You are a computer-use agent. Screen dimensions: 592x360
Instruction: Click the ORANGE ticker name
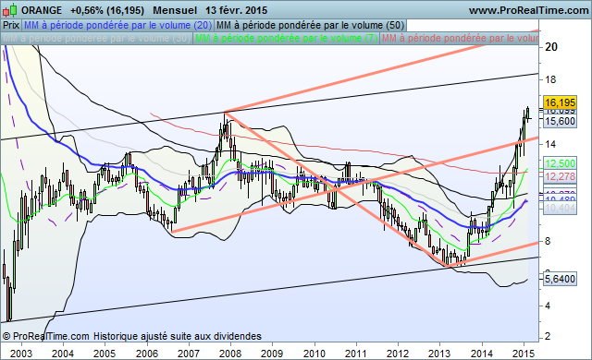(42, 10)
